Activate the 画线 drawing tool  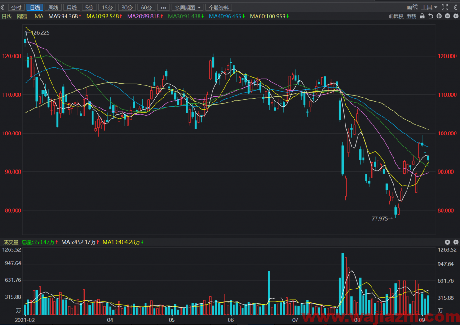coord(412,7)
